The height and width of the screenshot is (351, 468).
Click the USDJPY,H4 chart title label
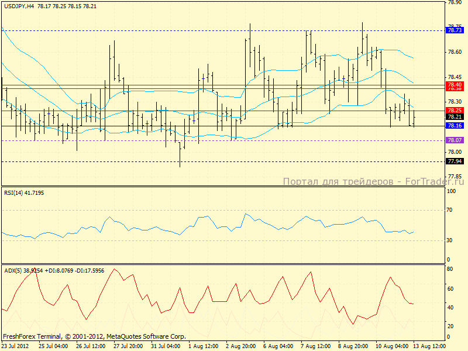(x=18, y=6)
